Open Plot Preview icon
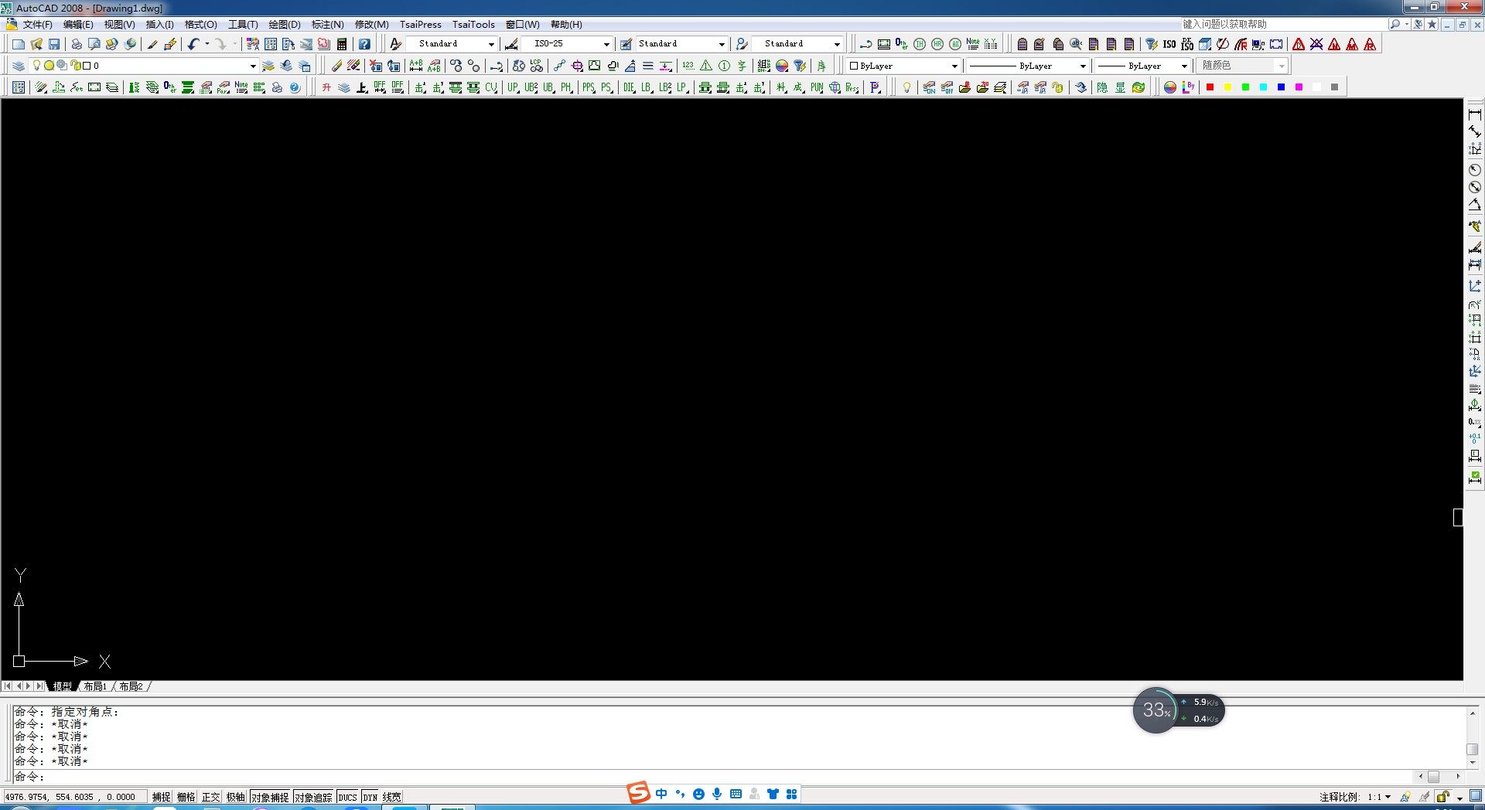 pyautogui.click(x=94, y=44)
